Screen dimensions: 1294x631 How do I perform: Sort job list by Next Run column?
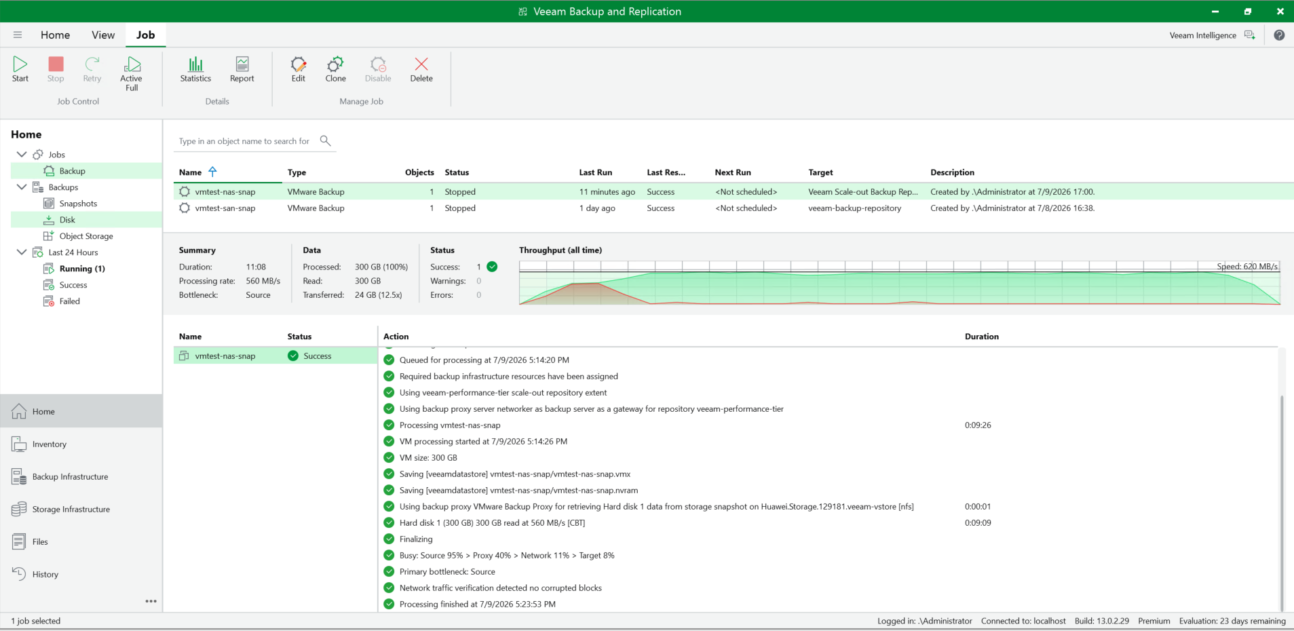733,172
